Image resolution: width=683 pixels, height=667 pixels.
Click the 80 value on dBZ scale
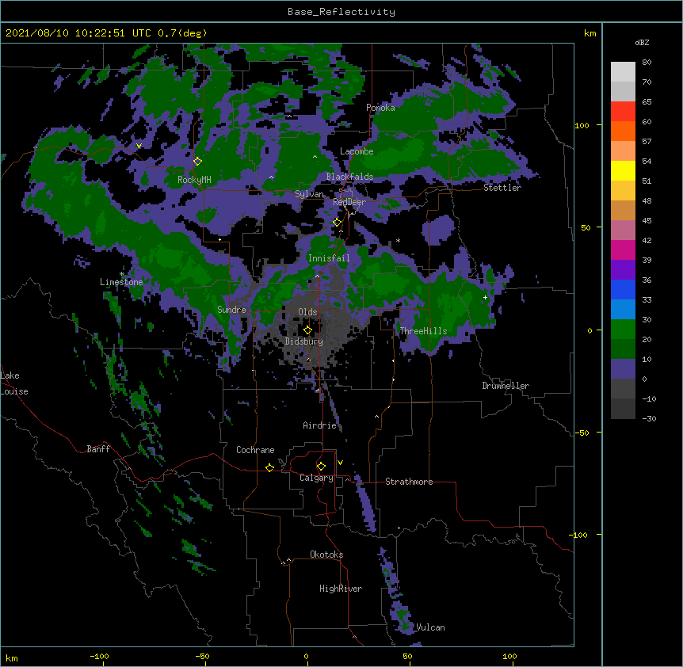pos(647,63)
